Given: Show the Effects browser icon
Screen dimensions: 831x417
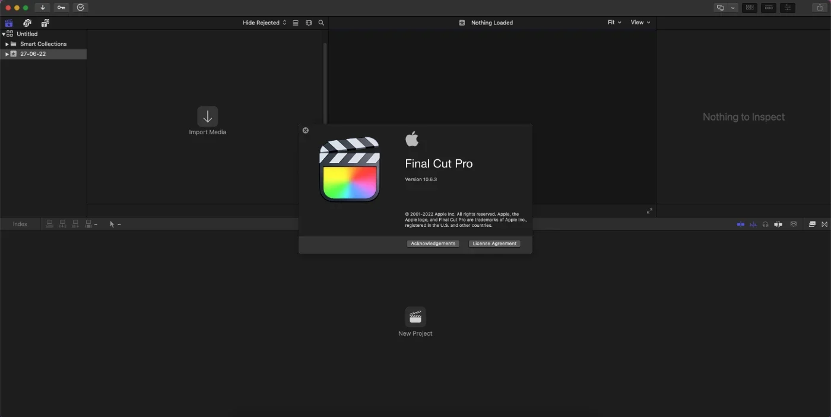Looking at the screenshot, I should [x=812, y=224].
